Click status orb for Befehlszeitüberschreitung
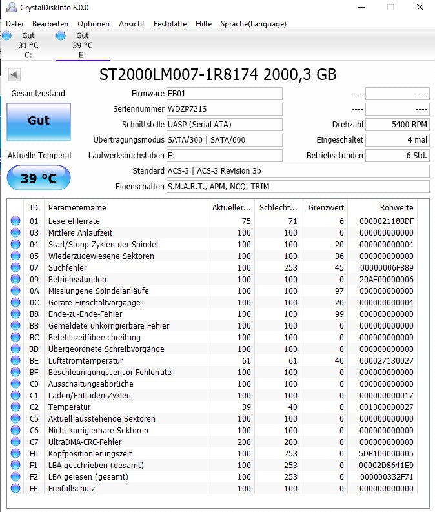 pyautogui.click(x=15, y=337)
